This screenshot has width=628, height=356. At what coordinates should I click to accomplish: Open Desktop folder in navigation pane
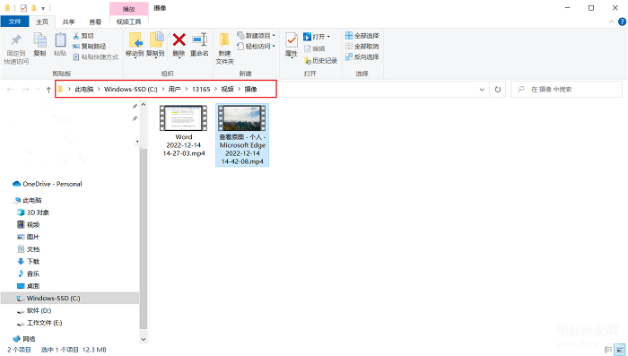point(29,286)
